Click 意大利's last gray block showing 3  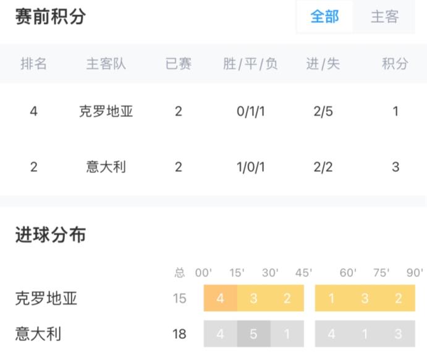click(399, 335)
